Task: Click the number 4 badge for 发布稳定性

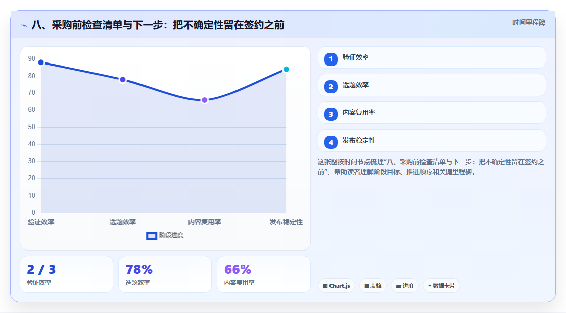Action: tap(331, 142)
